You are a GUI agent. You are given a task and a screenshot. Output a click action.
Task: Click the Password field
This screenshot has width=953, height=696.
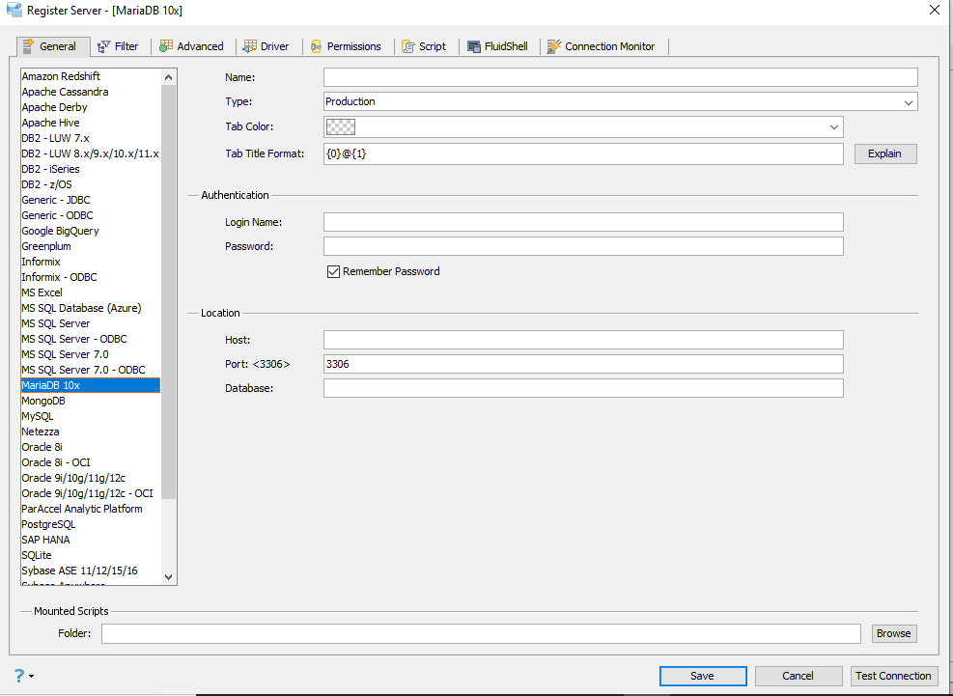click(583, 246)
